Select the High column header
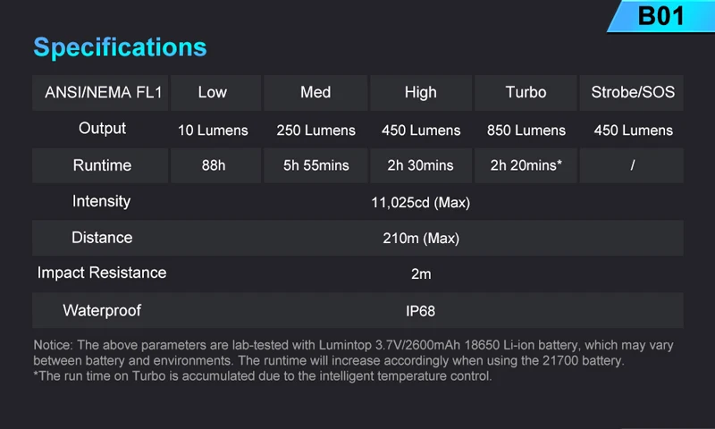715x429 pixels. click(421, 93)
